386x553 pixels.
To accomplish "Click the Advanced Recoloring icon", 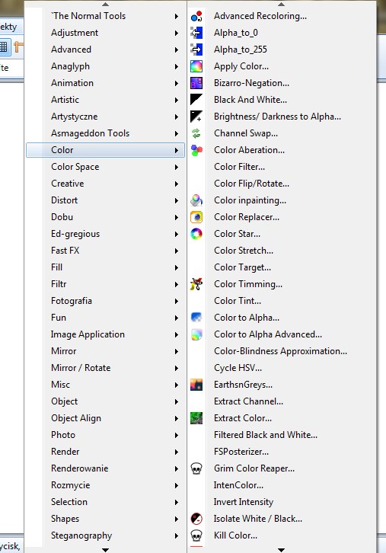I will 196,16.
